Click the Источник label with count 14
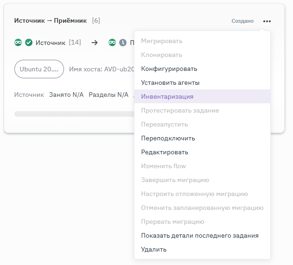The width and height of the screenshot is (293, 265). pos(51,43)
